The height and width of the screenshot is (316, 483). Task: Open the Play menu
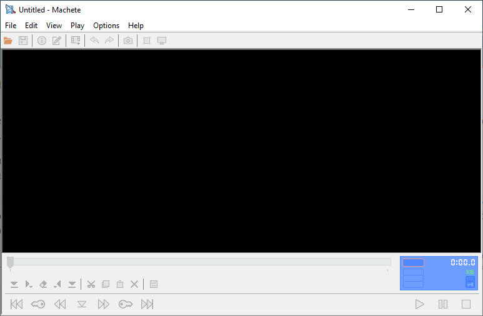click(77, 26)
